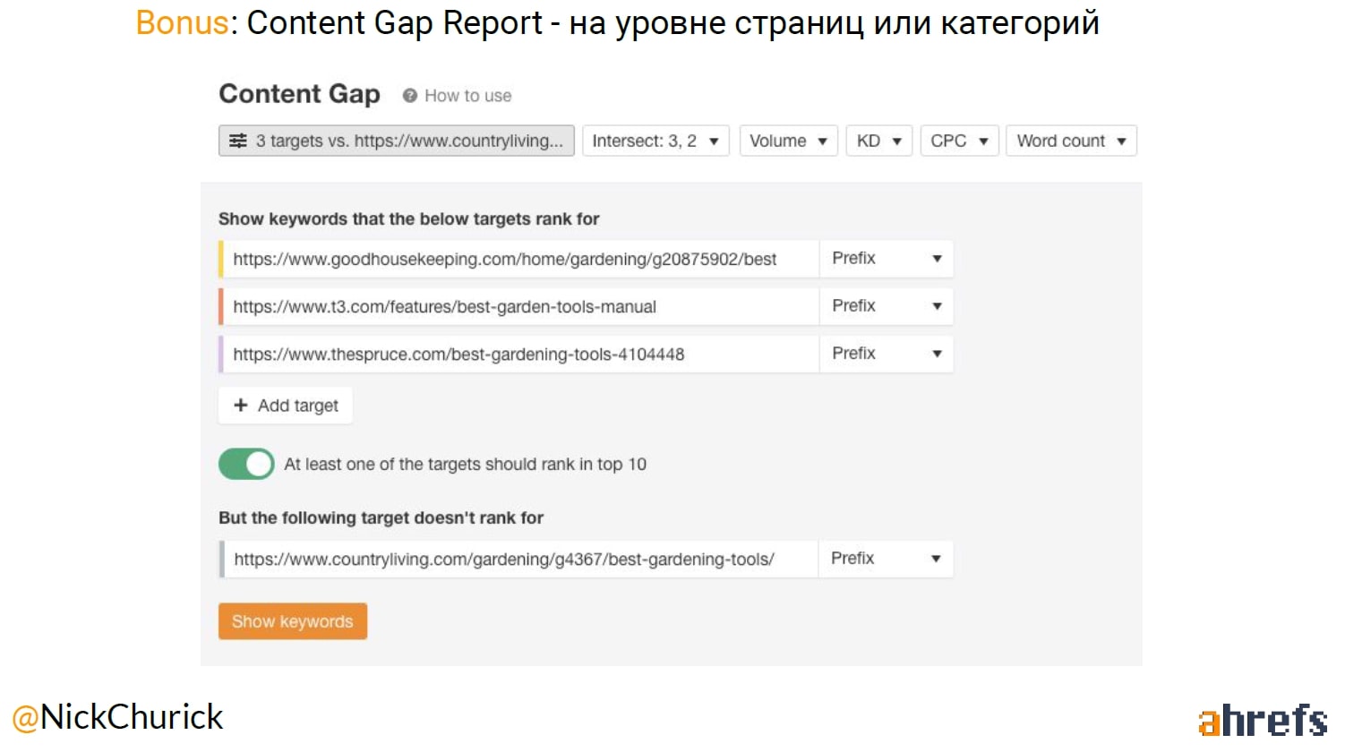The image size is (1345, 752).
Task: Toggle 'At least one target in top 10'
Action: pyautogui.click(x=246, y=464)
